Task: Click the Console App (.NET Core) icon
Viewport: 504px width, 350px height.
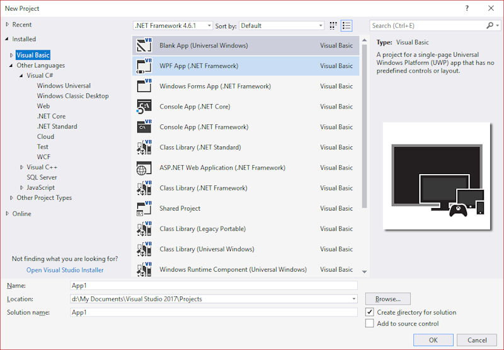Action: click(x=144, y=107)
